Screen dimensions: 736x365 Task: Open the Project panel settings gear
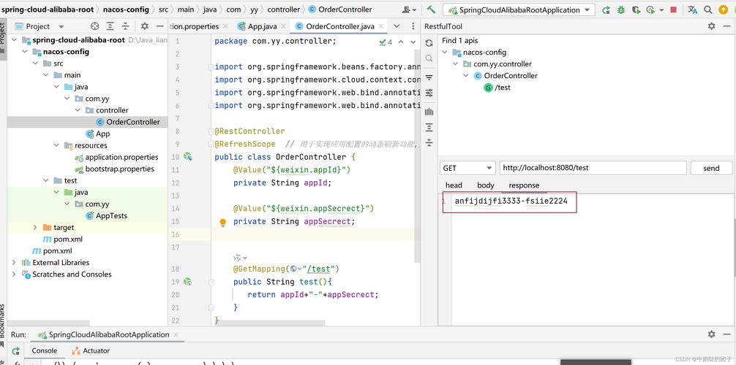[145, 26]
